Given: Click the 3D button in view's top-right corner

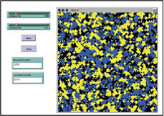Looking at the screenshot, I should 154,10.
